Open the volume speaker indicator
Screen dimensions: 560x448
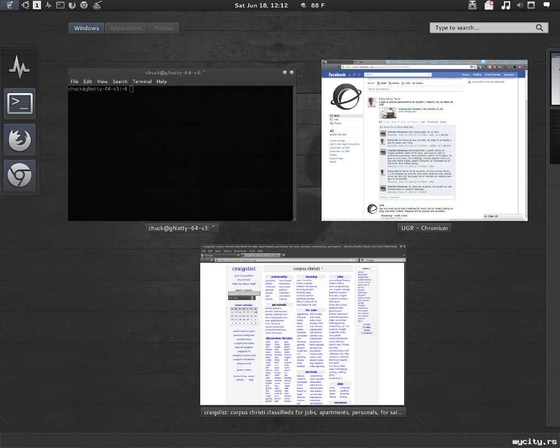[518, 5]
